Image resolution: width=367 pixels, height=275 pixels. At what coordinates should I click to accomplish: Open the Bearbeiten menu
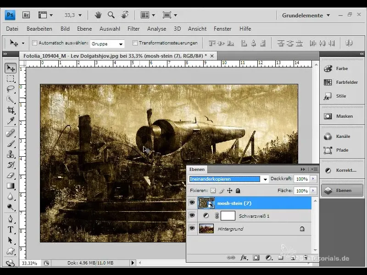39,29
